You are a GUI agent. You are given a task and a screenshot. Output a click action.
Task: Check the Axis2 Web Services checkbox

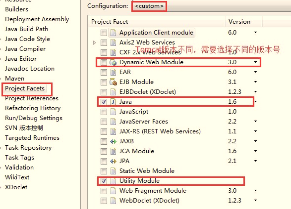(104, 42)
